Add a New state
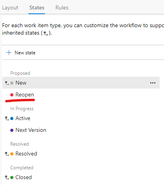Viewport: 164px width, 185px height. pos(21,53)
